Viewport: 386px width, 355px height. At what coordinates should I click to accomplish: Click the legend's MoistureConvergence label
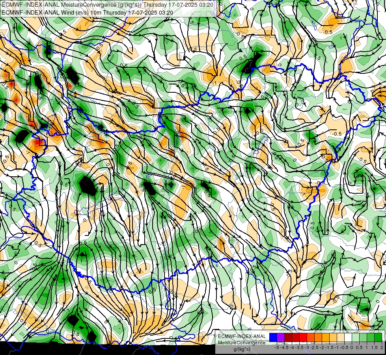242,343
